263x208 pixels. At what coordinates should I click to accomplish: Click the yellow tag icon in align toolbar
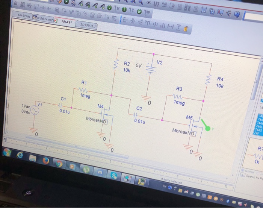tap(186, 29)
